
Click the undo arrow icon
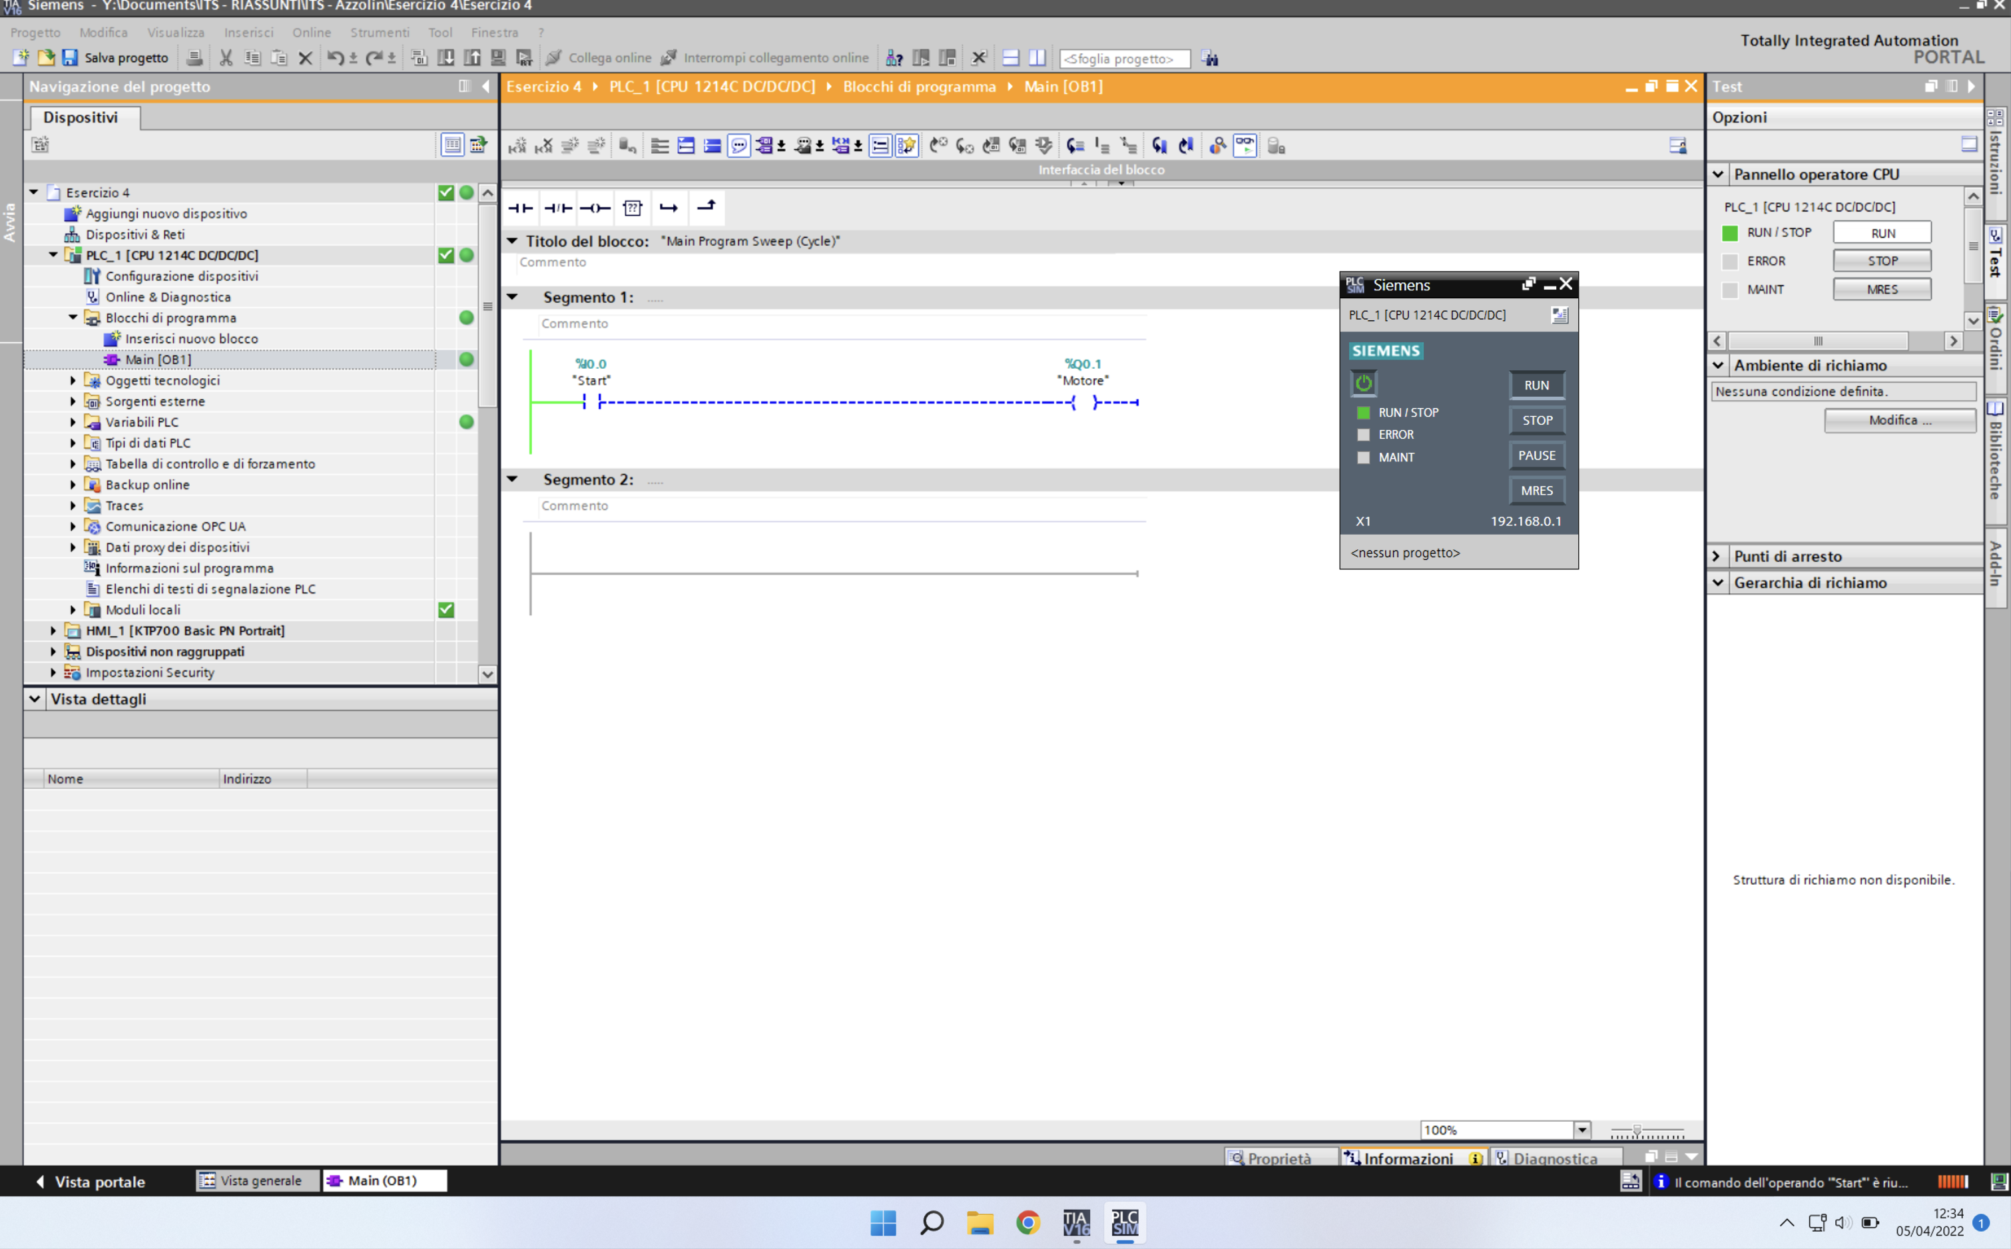point(335,58)
